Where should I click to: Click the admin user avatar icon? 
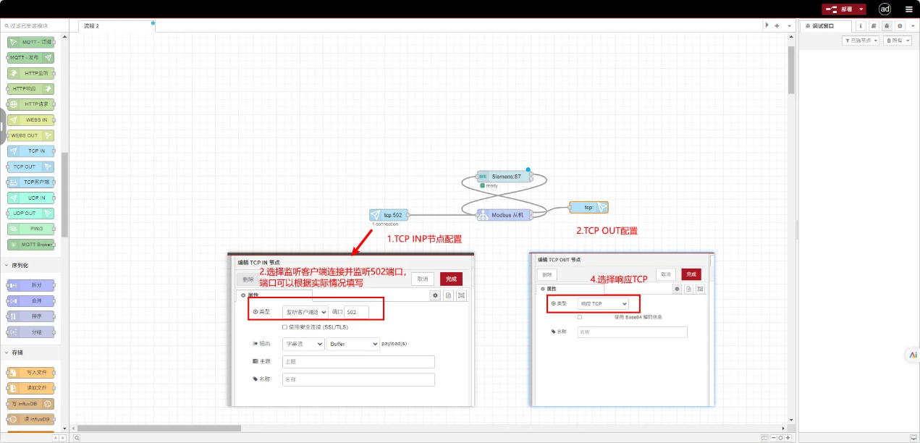(x=885, y=9)
